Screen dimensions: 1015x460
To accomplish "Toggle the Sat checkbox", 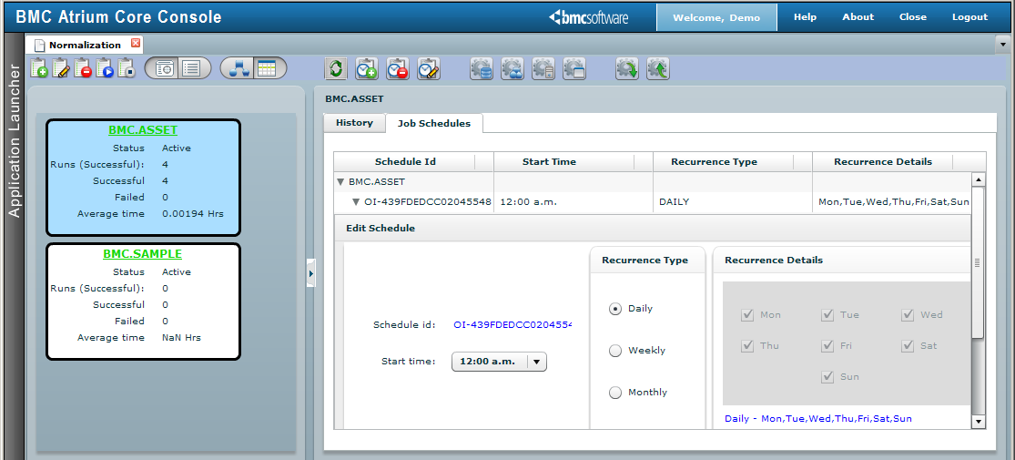I will (x=908, y=346).
